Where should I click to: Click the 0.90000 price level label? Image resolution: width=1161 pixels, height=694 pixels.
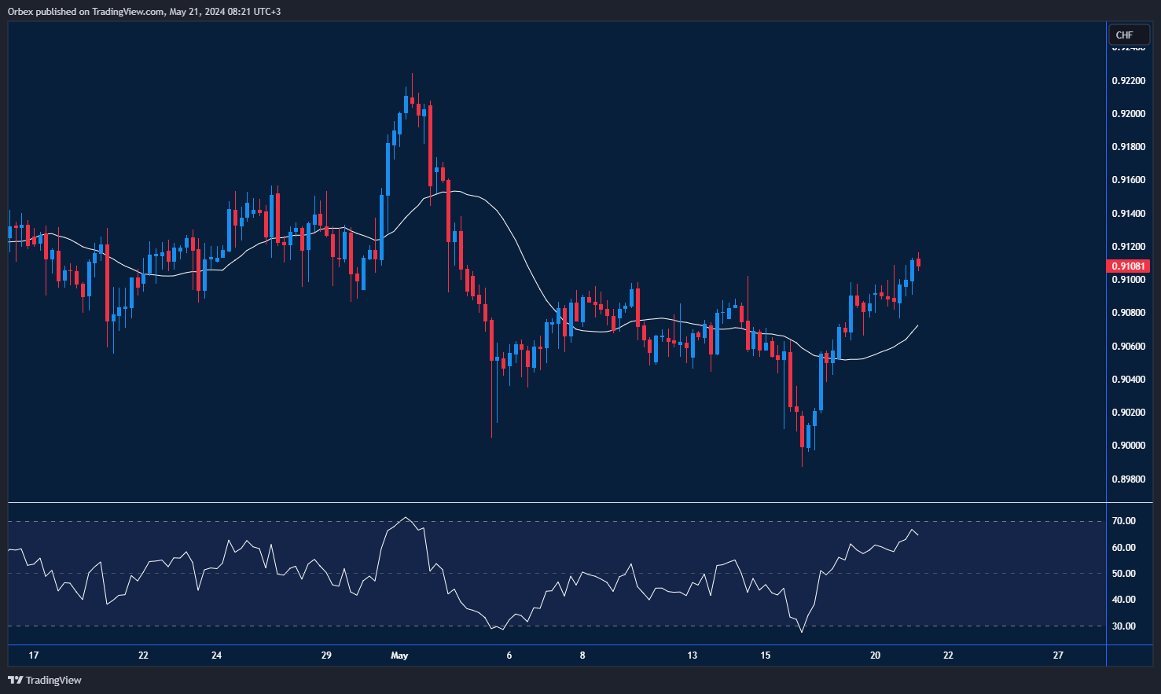click(1128, 446)
